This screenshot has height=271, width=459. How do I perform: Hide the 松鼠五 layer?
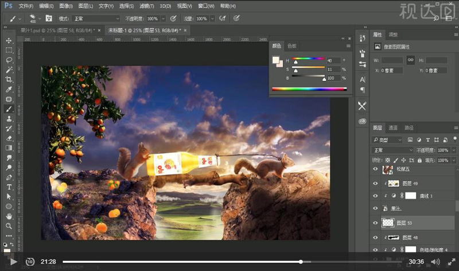(x=375, y=169)
